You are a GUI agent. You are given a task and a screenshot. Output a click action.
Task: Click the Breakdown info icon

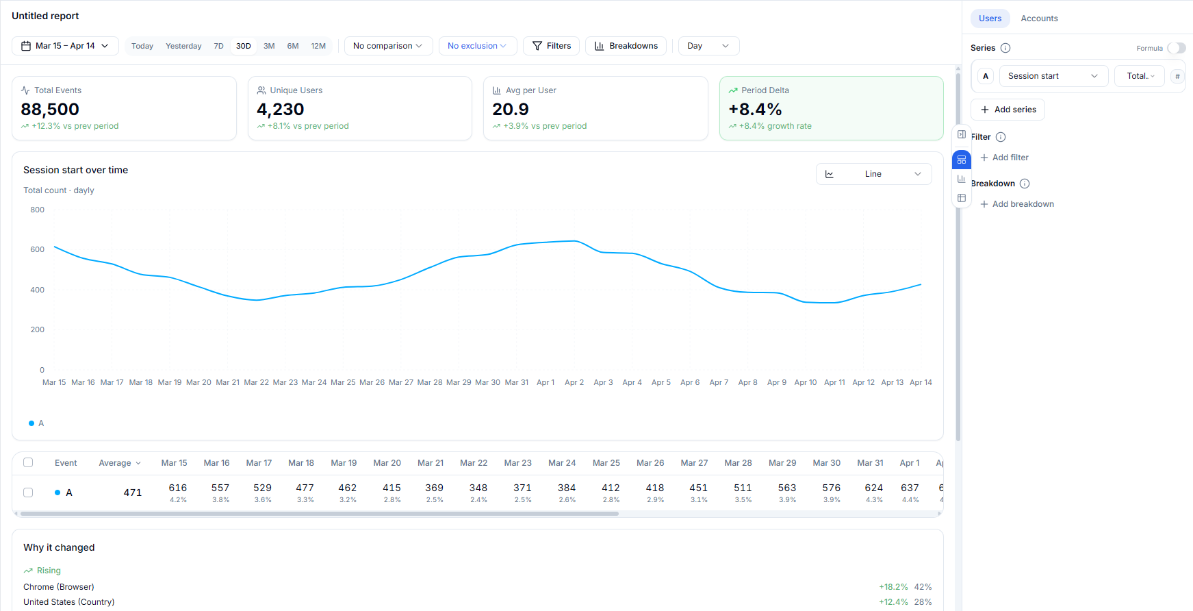[x=1025, y=184]
